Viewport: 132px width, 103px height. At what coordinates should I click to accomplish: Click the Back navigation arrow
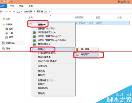[1, 12]
